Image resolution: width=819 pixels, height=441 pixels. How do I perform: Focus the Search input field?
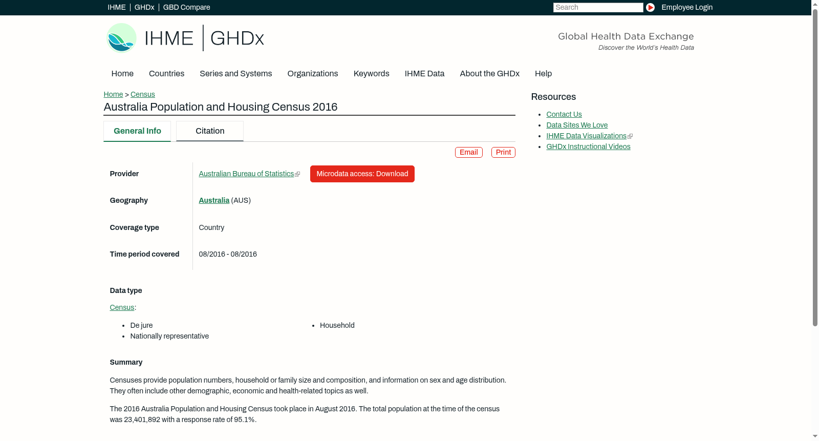(598, 7)
